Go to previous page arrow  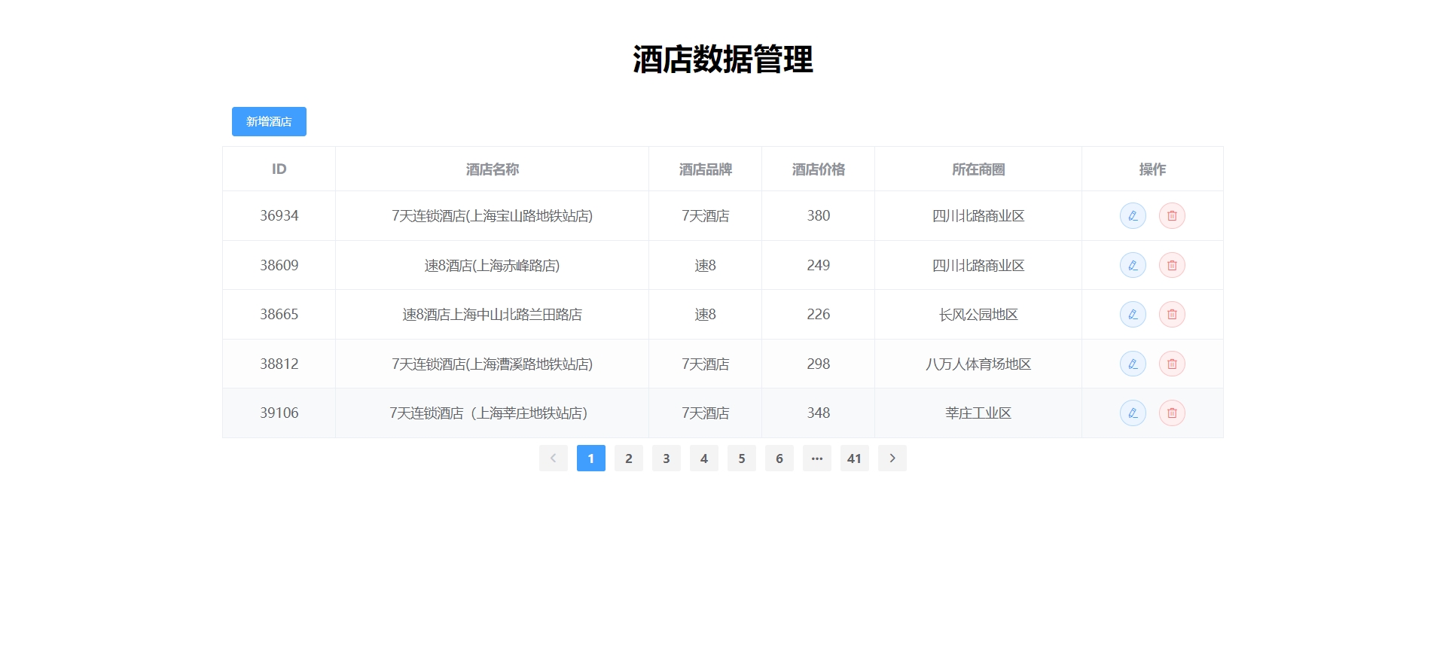tap(554, 458)
